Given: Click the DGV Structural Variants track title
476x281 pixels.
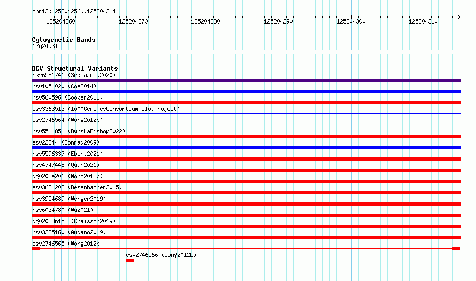Looking at the screenshot, I should click(75, 69).
